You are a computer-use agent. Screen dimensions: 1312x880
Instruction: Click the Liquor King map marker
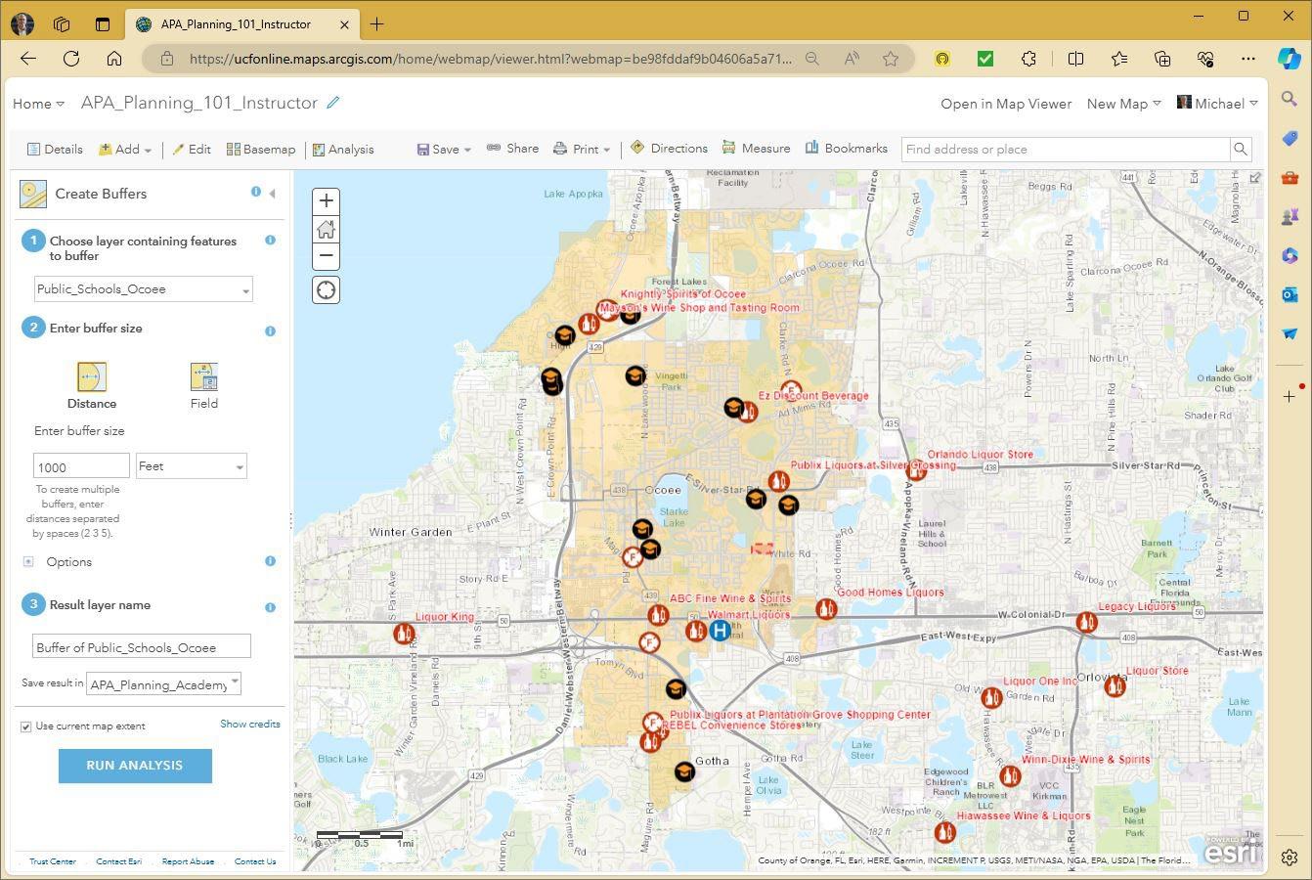click(404, 634)
